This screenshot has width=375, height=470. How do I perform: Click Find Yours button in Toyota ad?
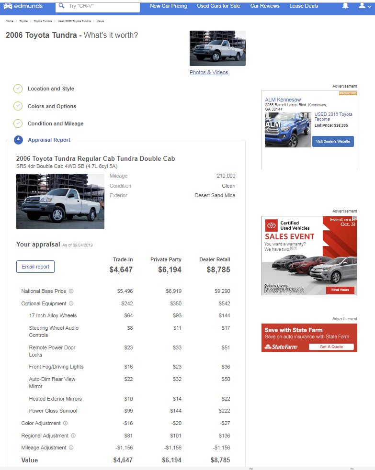tap(340, 290)
